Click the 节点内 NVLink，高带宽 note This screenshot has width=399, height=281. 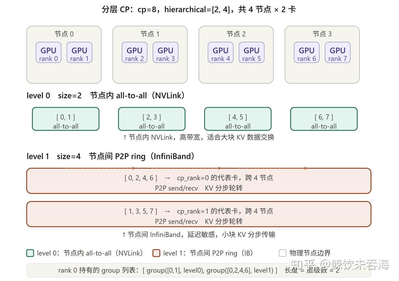(199, 137)
